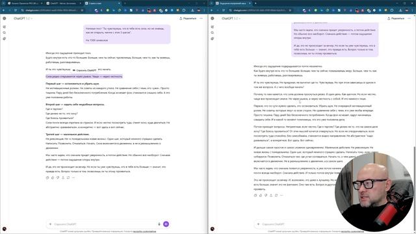Click the round webcam overlay video
Image resolution: width=416 pixels, height=234 pixels.
[374, 192]
